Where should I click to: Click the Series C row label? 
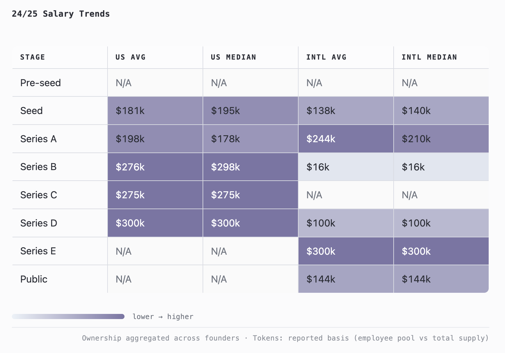pos(39,195)
